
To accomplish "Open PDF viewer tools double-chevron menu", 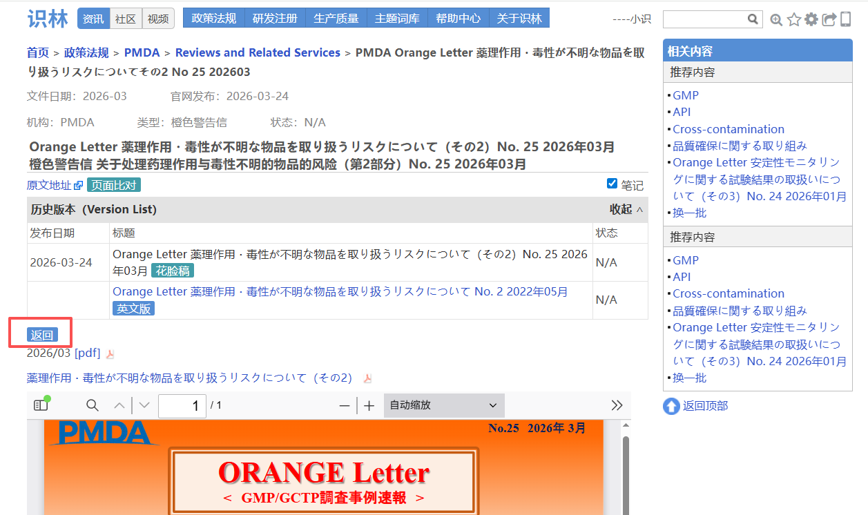I will (617, 405).
